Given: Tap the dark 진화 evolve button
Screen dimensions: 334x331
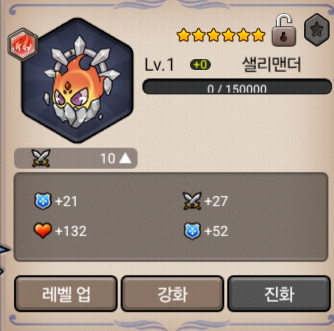Looking at the screenshot, I should [279, 294].
